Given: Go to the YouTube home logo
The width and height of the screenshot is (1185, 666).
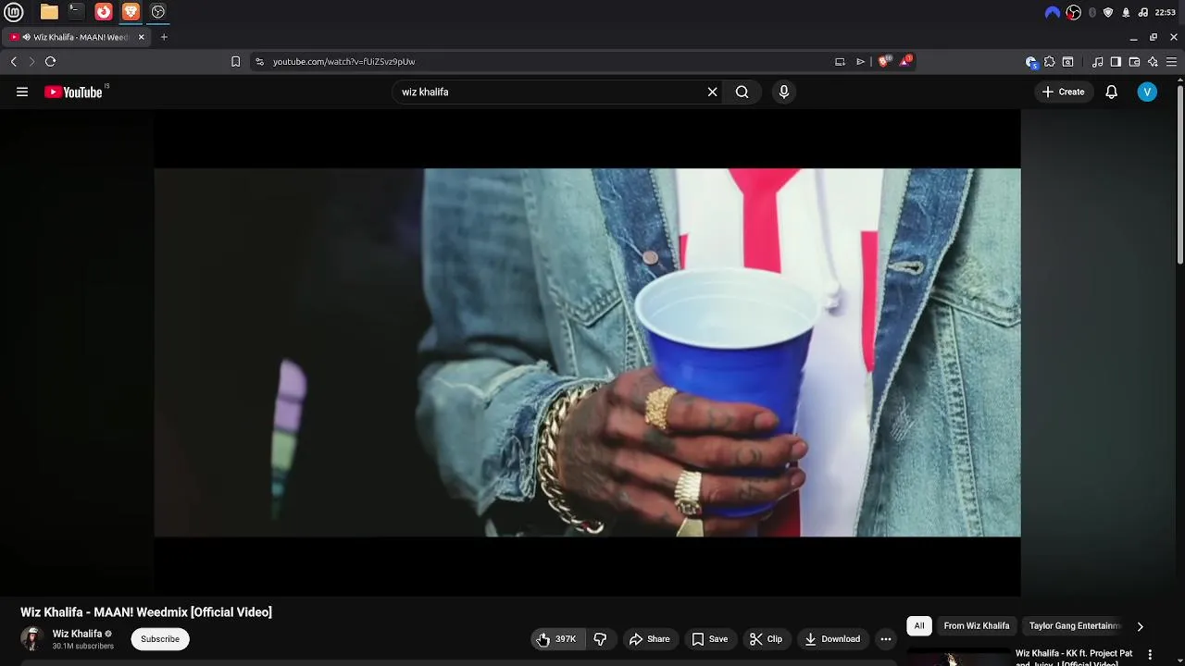Looking at the screenshot, I should coord(73,92).
